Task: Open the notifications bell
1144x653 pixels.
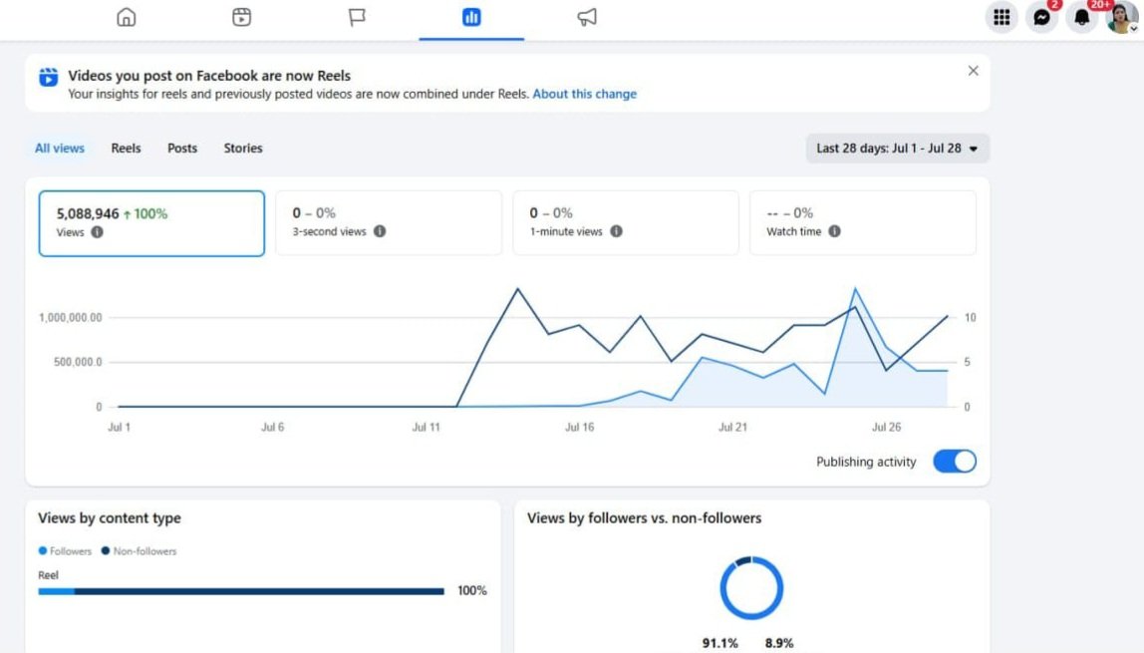Action: (x=1082, y=17)
